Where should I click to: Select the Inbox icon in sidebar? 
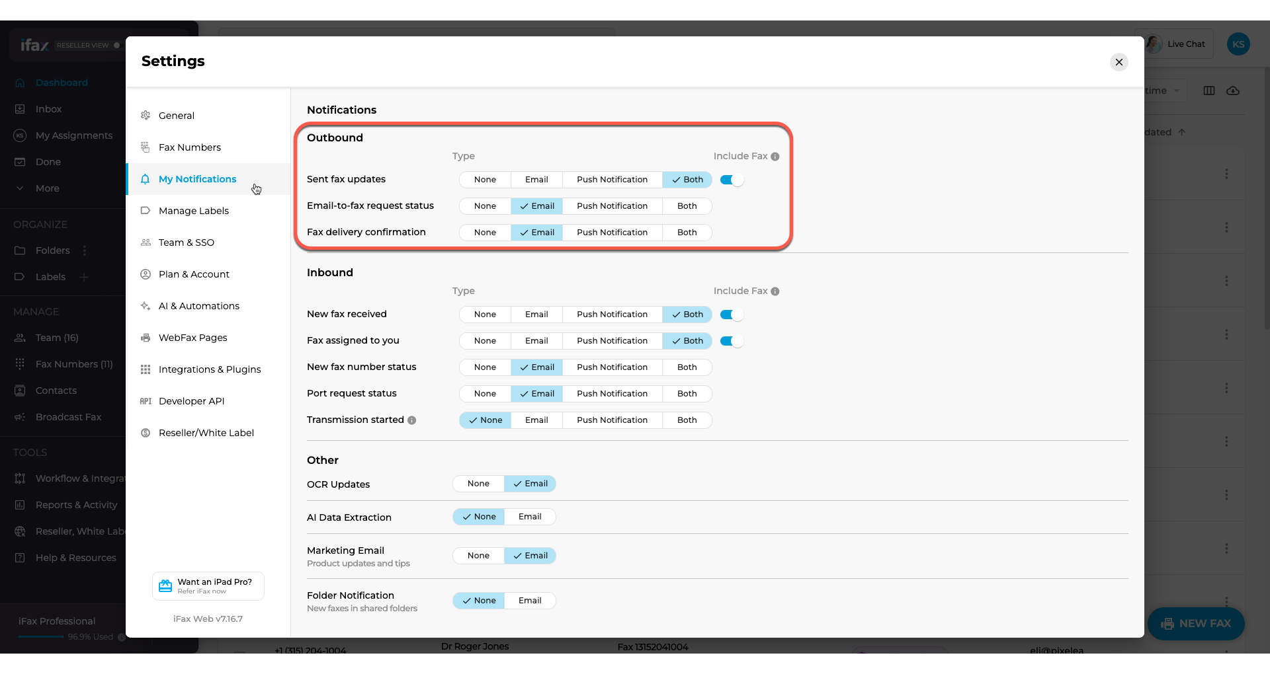click(x=20, y=109)
